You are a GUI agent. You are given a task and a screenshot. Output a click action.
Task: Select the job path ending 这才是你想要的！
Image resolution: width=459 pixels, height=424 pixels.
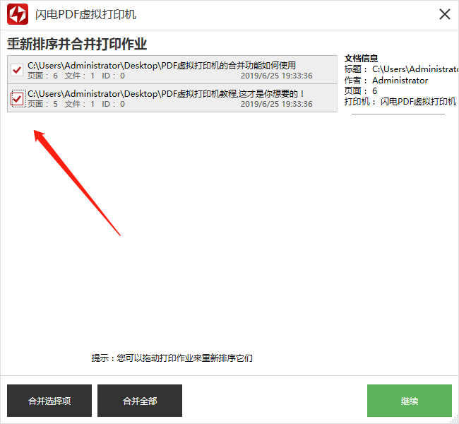coord(166,94)
